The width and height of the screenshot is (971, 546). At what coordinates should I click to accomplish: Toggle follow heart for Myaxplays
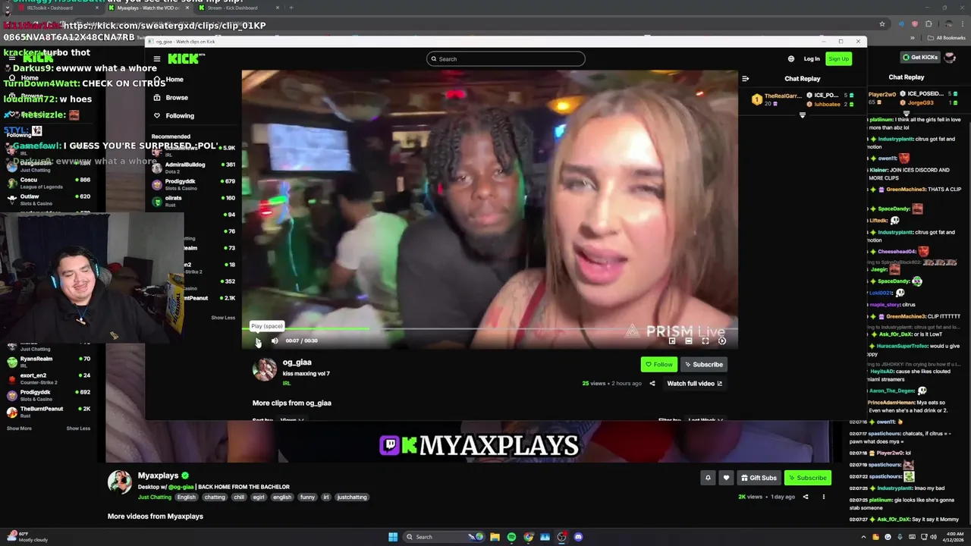coord(726,478)
